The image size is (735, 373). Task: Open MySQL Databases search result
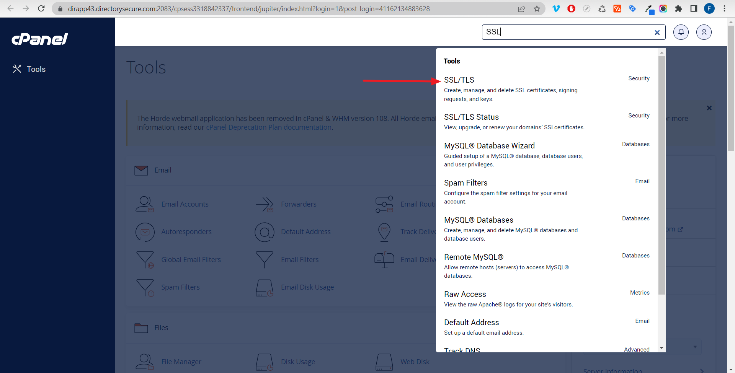point(479,220)
